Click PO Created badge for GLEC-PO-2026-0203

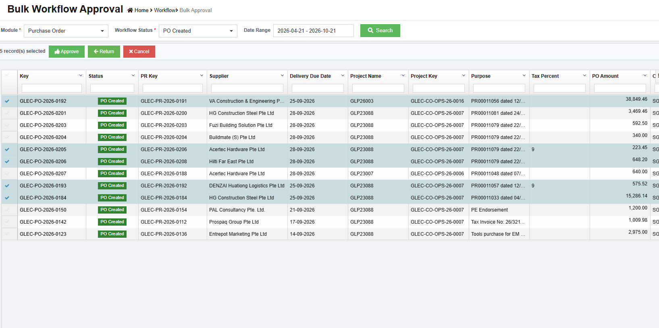coord(112,125)
